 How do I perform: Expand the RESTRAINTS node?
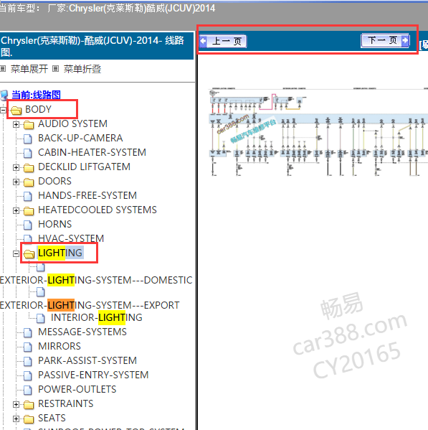tap(16, 404)
